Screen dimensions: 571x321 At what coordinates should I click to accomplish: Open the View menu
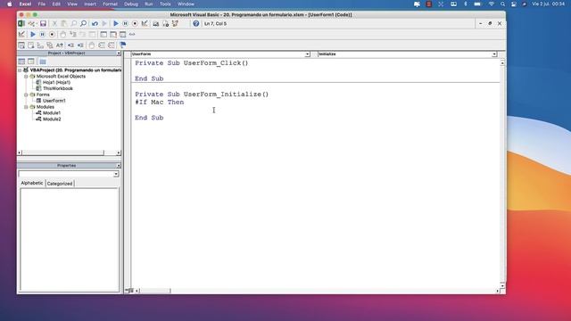coord(72,4)
